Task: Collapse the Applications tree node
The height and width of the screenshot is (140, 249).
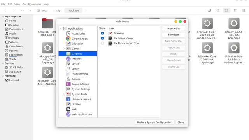Action: [x=61, y=28]
